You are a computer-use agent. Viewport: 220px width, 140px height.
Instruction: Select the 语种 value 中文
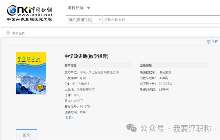pos(77,95)
